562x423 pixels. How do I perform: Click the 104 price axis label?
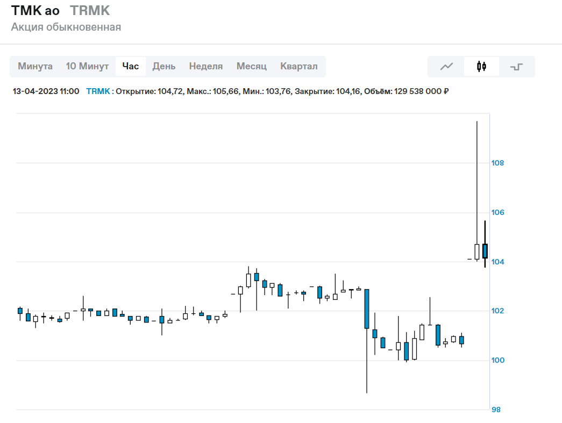[x=497, y=262]
